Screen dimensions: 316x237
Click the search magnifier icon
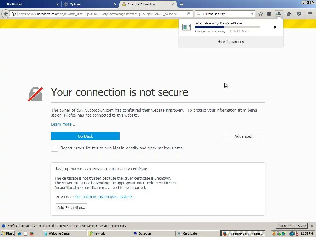tap(198, 14)
